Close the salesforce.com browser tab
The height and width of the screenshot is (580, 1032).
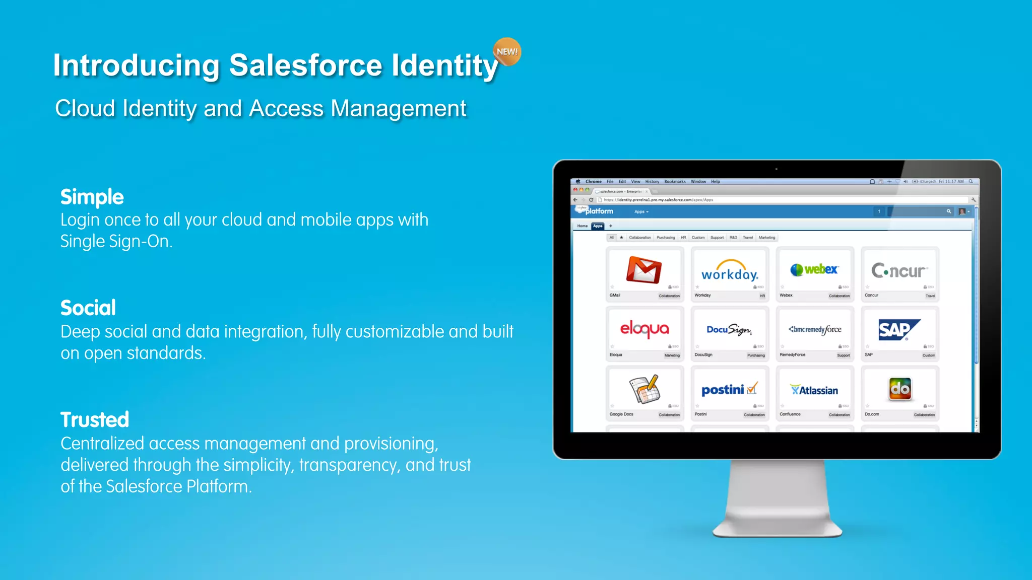(x=647, y=191)
